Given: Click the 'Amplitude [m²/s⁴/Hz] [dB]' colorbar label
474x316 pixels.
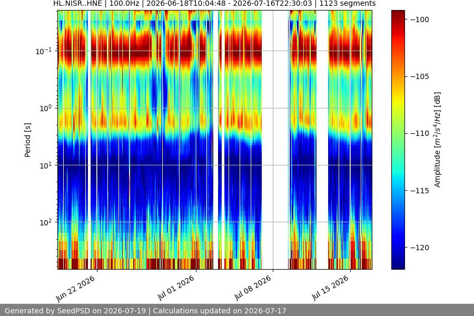Looking at the screenshot, I should pyautogui.click(x=437, y=140).
